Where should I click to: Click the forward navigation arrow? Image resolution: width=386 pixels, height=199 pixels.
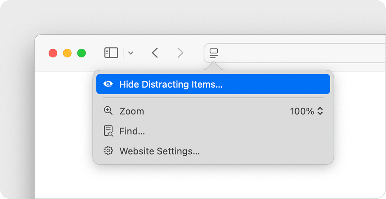180,53
